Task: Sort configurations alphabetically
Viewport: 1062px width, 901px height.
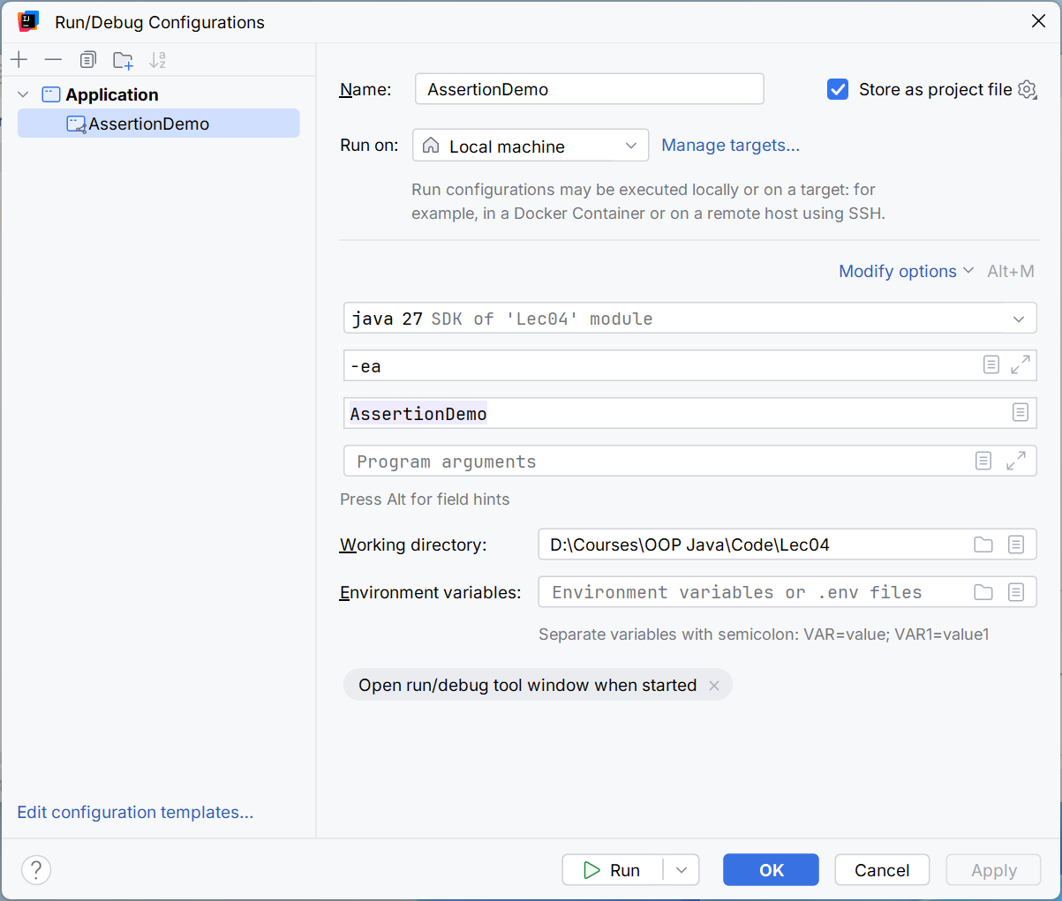Action: click(157, 60)
